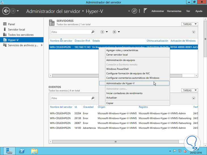Screen dimensions: 207x155
Task: Click vertical scrollbar up arrow
Action: tap(205, 19)
